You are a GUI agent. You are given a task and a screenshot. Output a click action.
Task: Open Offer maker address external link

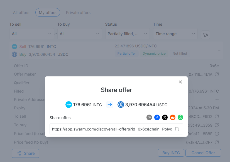[217, 74]
